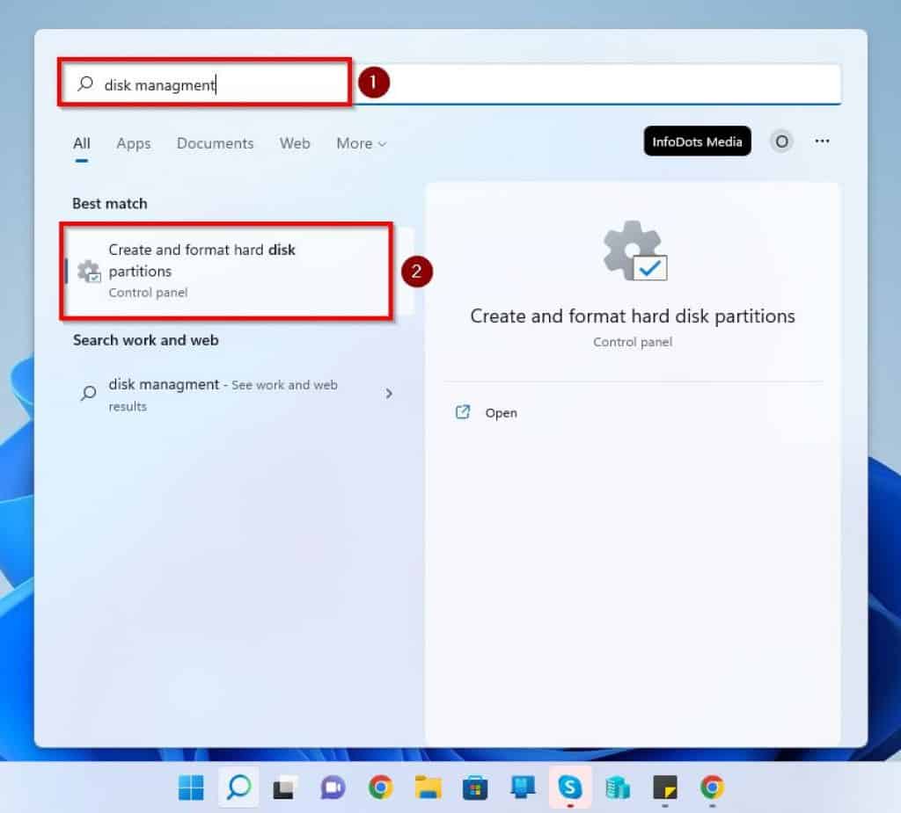Screen dimensions: 901x813
Task: Open File Explorer from the taskbar
Action: (x=429, y=788)
